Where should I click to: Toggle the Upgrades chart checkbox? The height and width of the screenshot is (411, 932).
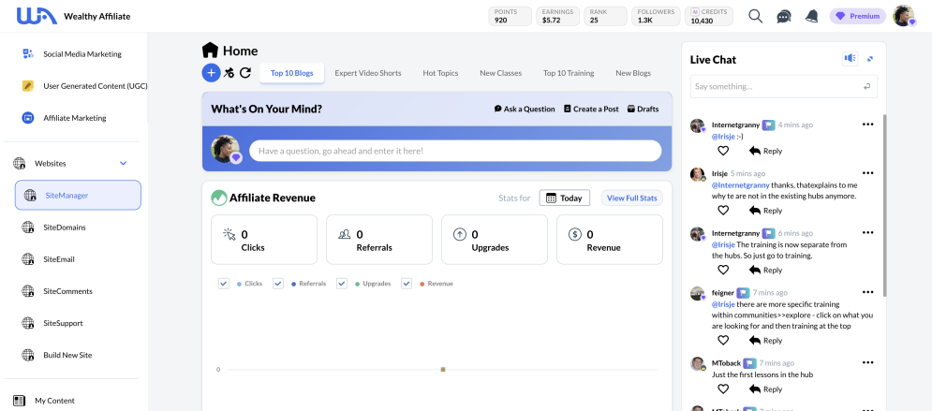342,284
